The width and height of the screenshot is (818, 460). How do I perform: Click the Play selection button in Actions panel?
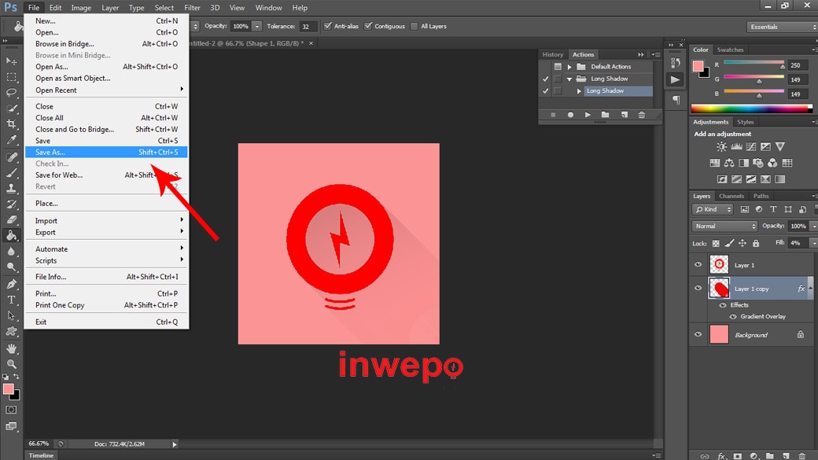(x=588, y=115)
